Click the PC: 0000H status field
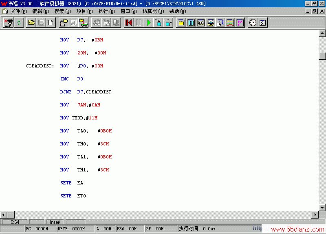The width and height of the screenshot is (326, 234). click(x=40, y=229)
